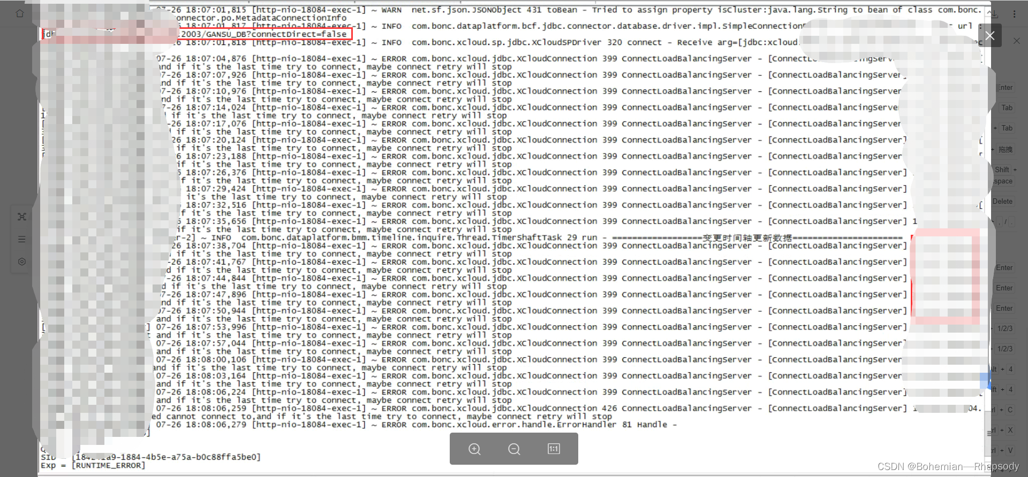The image size is (1028, 477).
Task: Click the Delete shortcut key label
Action: point(1002,202)
